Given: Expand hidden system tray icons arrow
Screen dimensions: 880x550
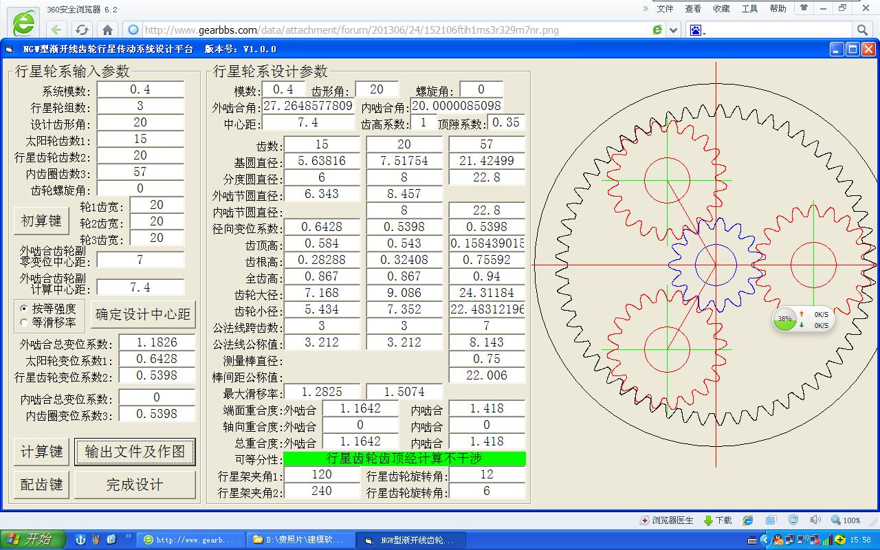Looking at the screenshot, I should click(x=765, y=540).
